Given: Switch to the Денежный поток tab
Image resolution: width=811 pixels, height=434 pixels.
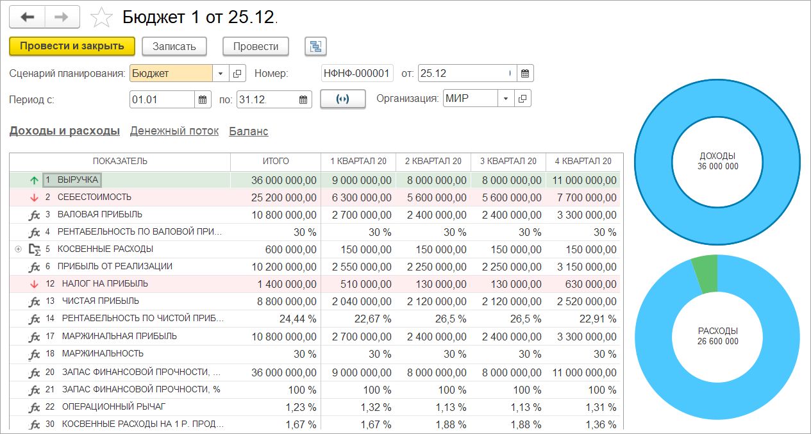Looking at the screenshot, I should click(x=174, y=131).
